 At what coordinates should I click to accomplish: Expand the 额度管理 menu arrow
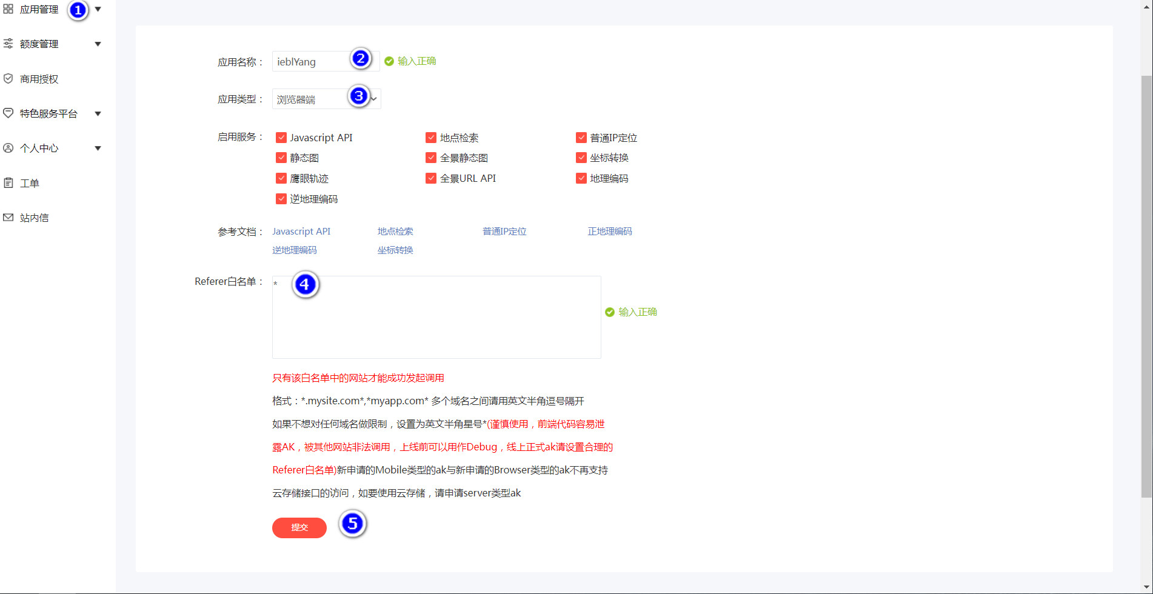98,44
